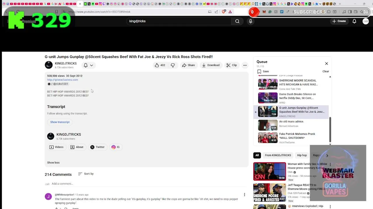Image resolution: width=373 pixels, height=209 pixels.
Task: Select From KINGDJTRICKS filter chip
Action: pos(278,155)
